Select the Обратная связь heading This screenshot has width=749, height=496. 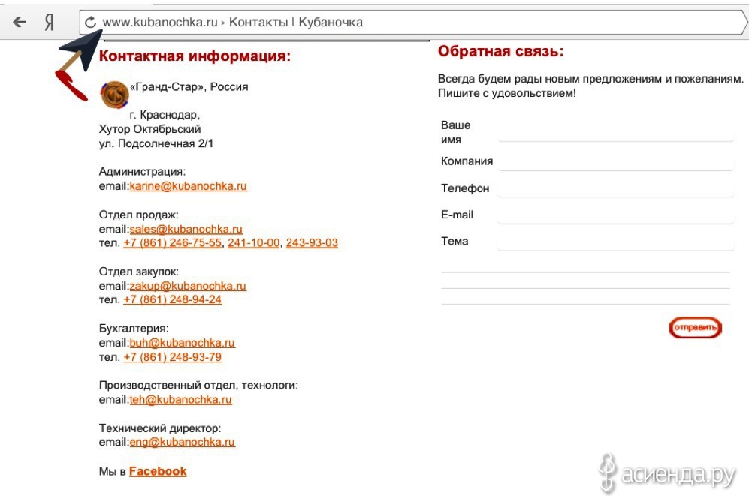pyautogui.click(x=500, y=51)
